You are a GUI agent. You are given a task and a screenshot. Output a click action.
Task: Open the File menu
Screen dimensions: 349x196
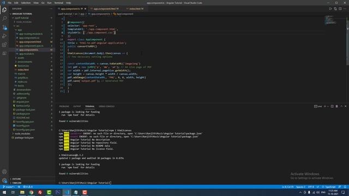[9, 3]
